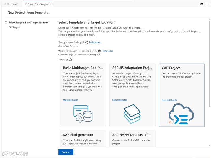Screen dimensions: 211x158
Task: Click help icon beside 'Where do you want to open the project?'
Action: click(x=99, y=51)
